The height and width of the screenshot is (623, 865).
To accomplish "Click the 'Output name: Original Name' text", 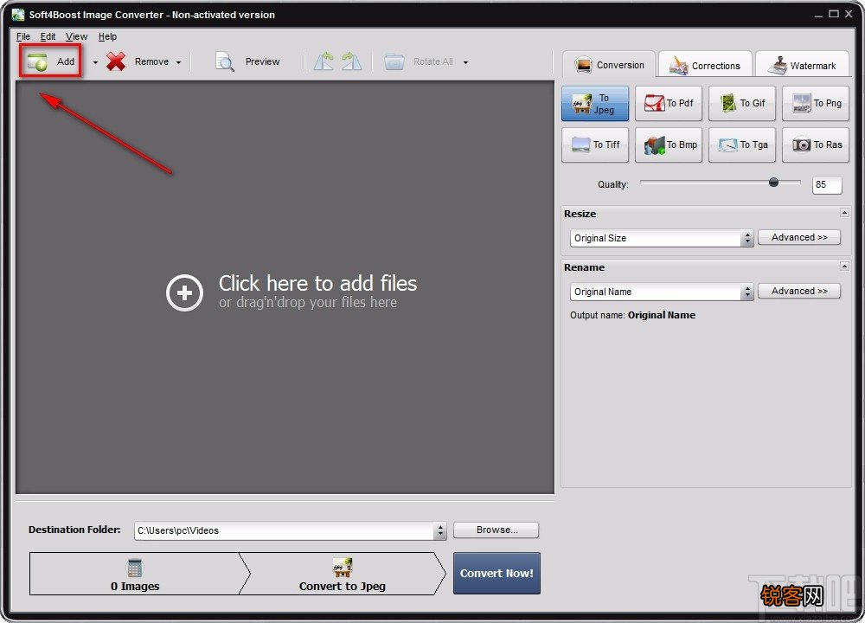I will (633, 315).
